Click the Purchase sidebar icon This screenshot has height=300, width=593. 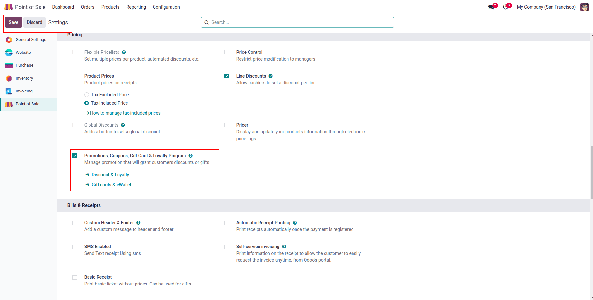pos(9,65)
